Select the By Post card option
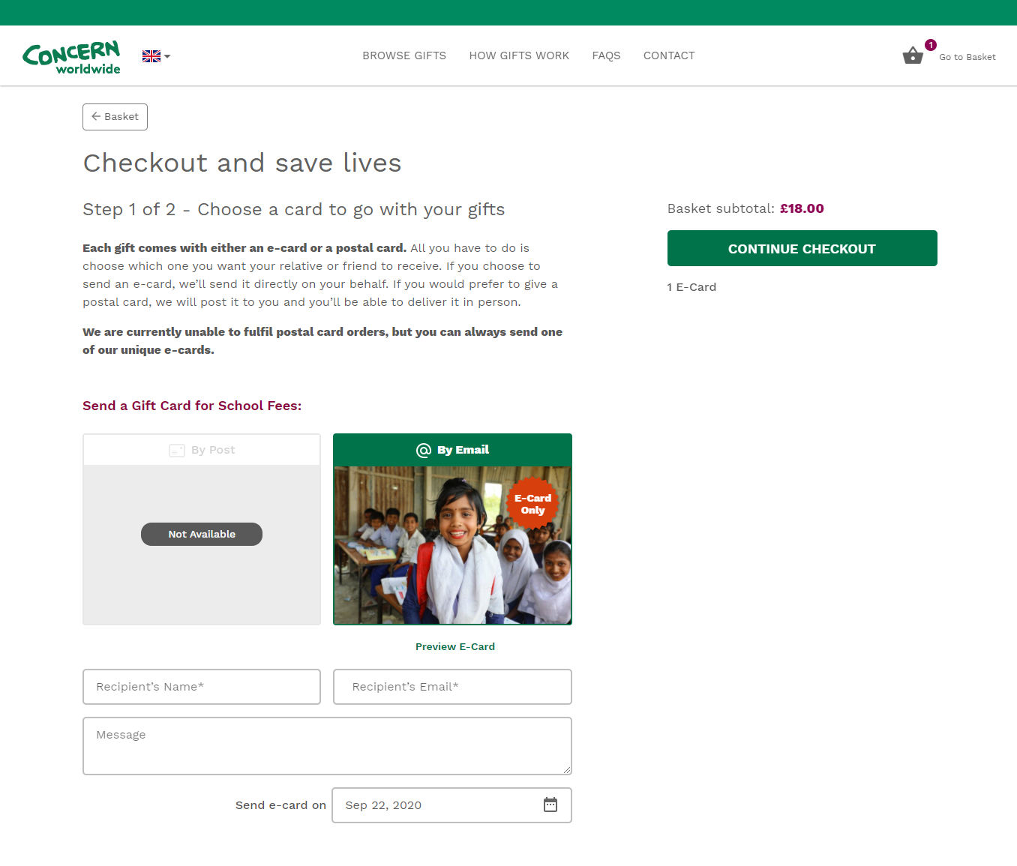The width and height of the screenshot is (1017, 866). coord(202,529)
